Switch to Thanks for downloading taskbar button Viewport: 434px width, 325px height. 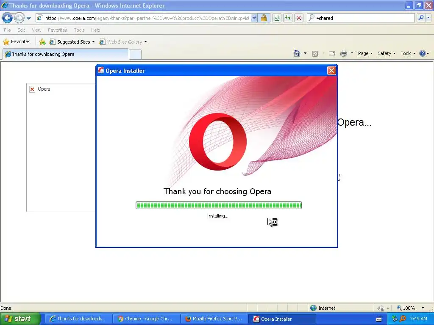[78, 319]
